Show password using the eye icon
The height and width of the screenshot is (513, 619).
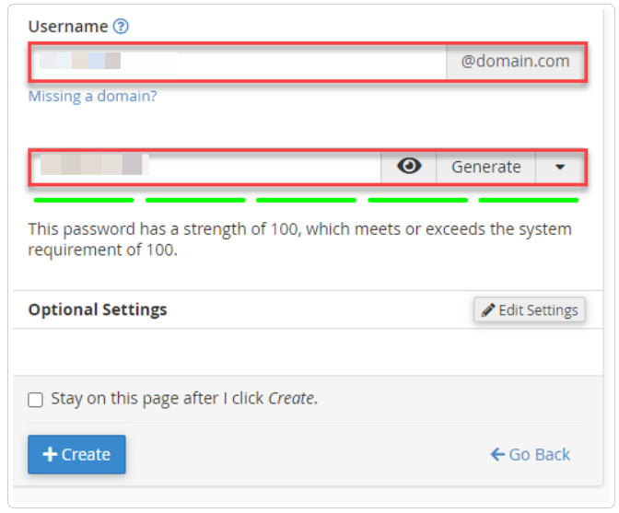pos(409,167)
